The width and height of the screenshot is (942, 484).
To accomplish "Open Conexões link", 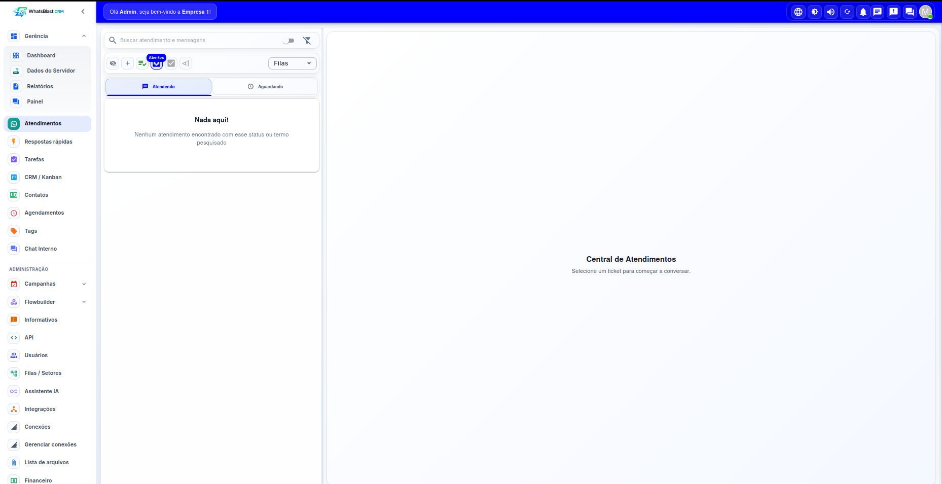I will pyautogui.click(x=48, y=427).
